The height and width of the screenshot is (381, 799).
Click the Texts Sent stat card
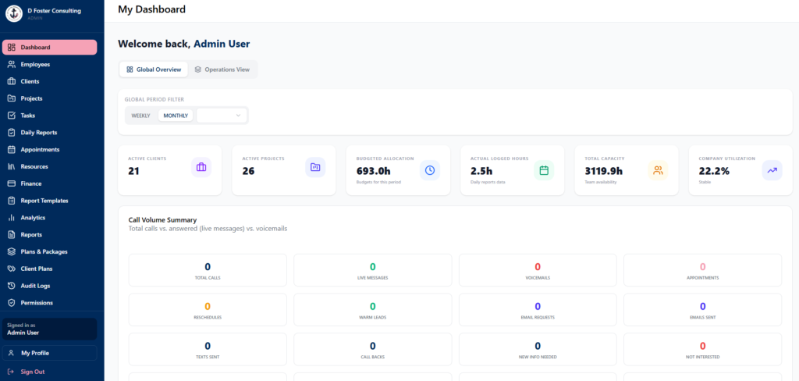(x=208, y=349)
